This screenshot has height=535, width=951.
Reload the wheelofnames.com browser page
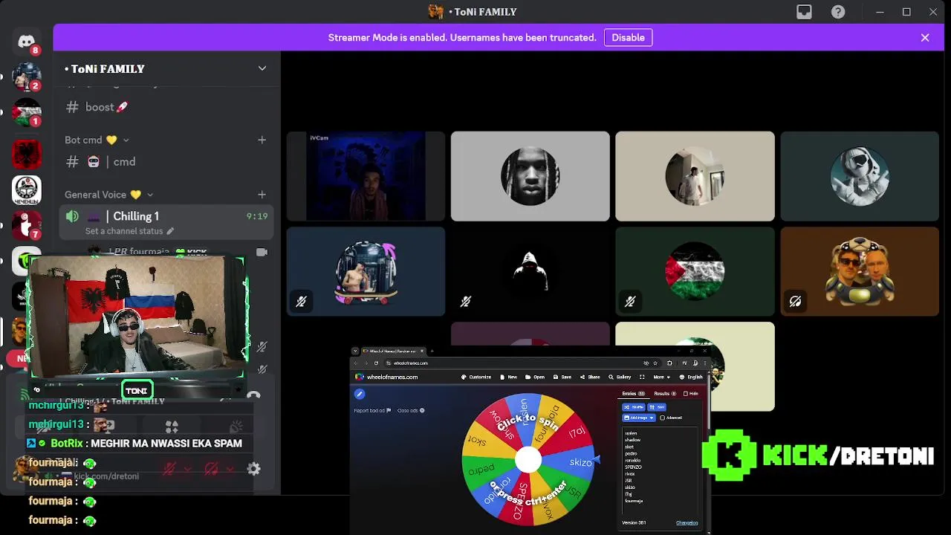tap(376, 363)
